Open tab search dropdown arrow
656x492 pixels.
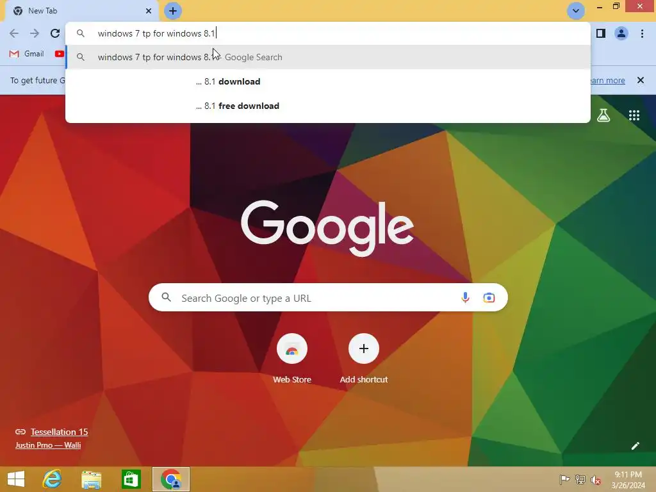pos(576,11)
